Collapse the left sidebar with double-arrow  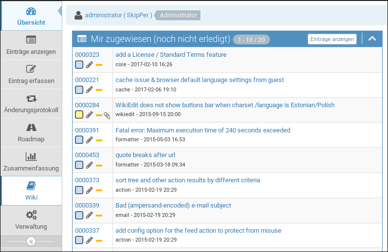31,242
